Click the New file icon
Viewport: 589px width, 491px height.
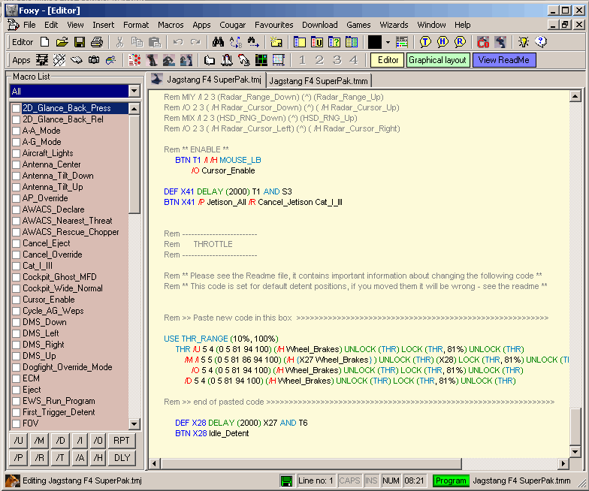point(45,42)
